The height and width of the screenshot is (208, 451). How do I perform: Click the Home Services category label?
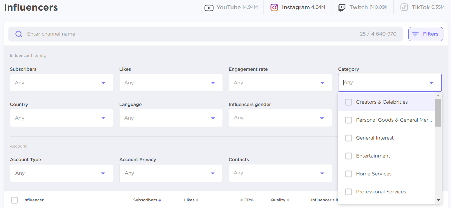click(374, 174)
